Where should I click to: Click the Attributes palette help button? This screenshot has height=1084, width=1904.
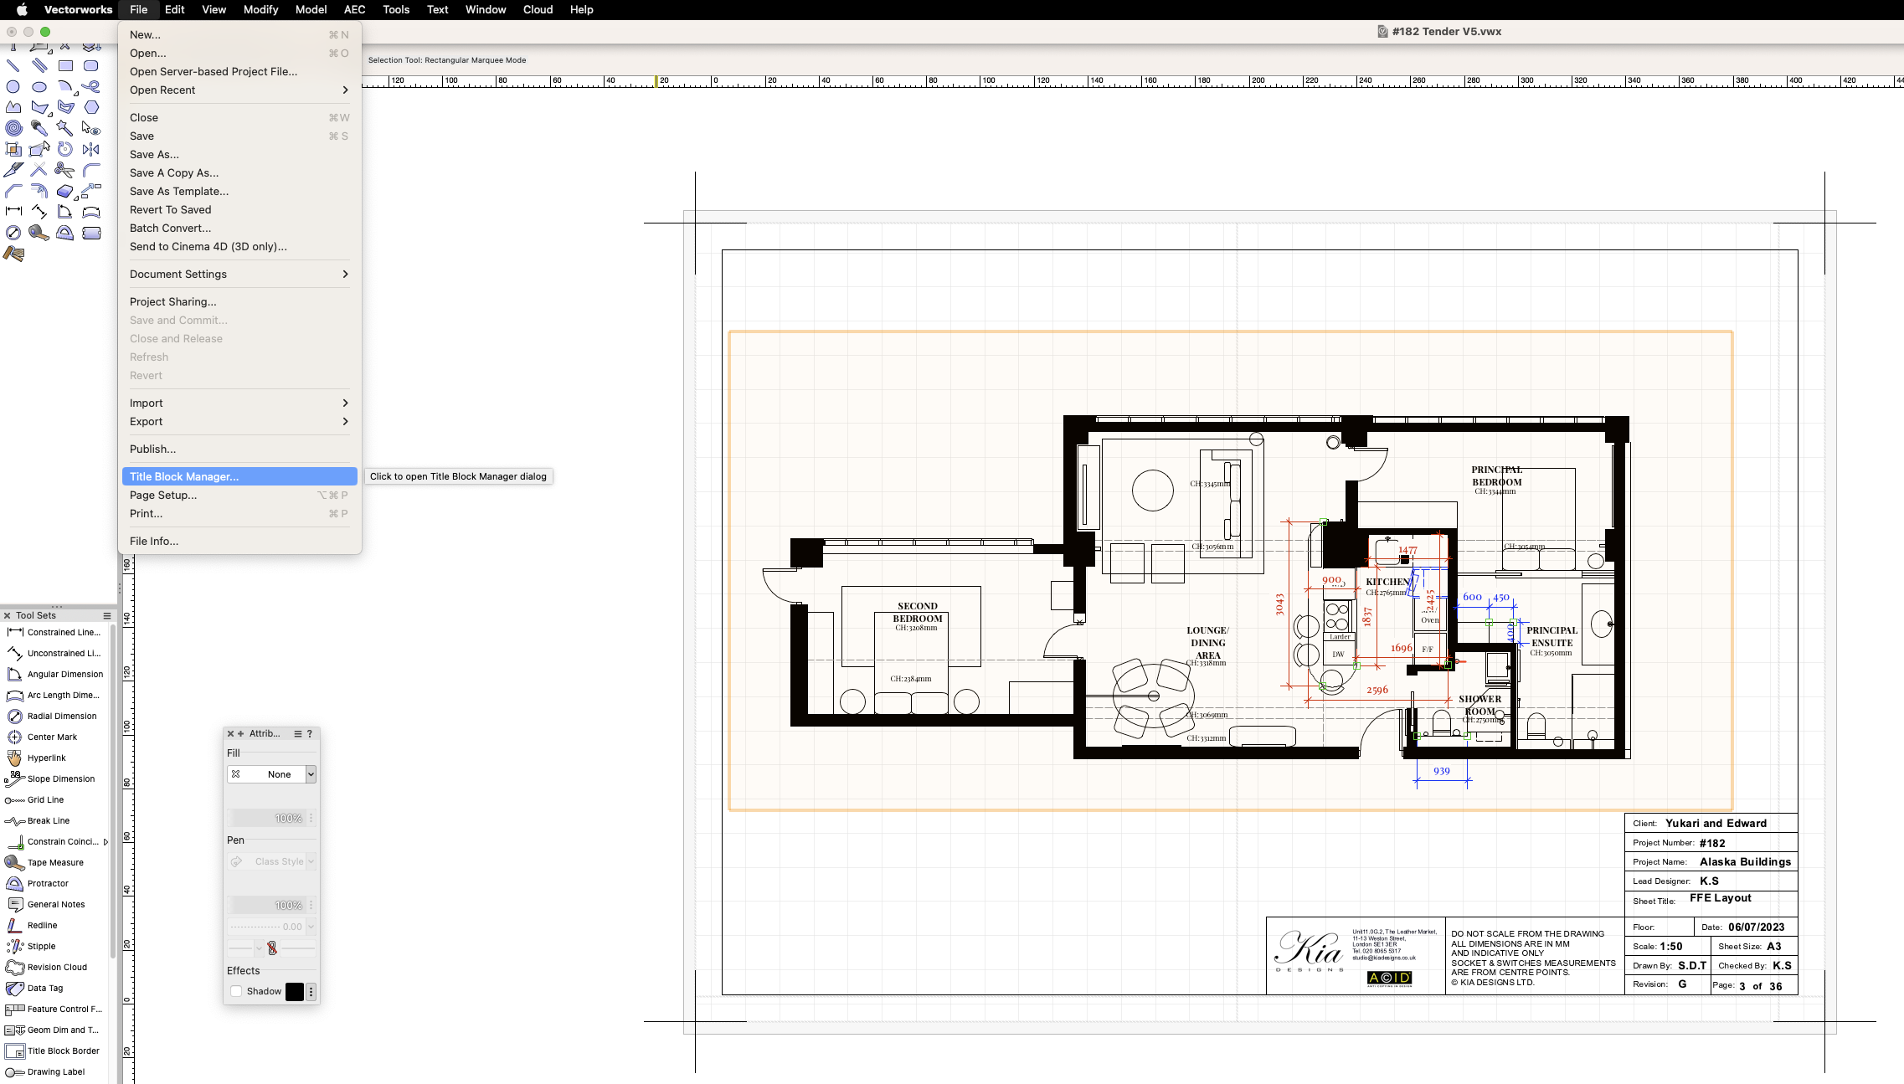click(310, 733)
